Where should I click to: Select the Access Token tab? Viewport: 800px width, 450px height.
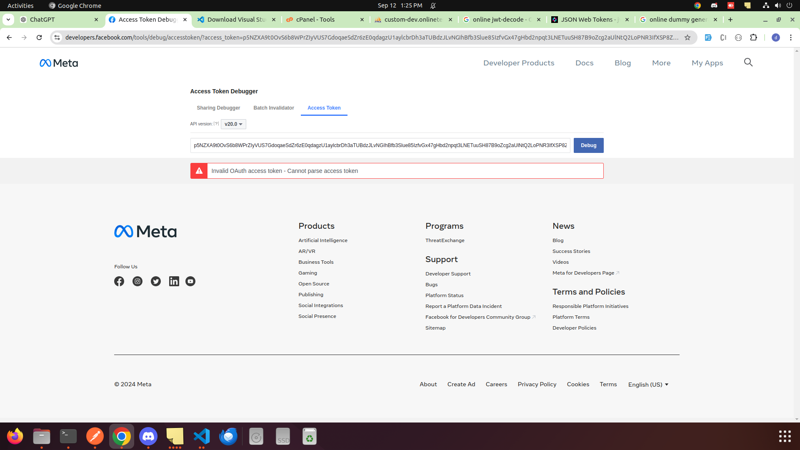point(324,108)
